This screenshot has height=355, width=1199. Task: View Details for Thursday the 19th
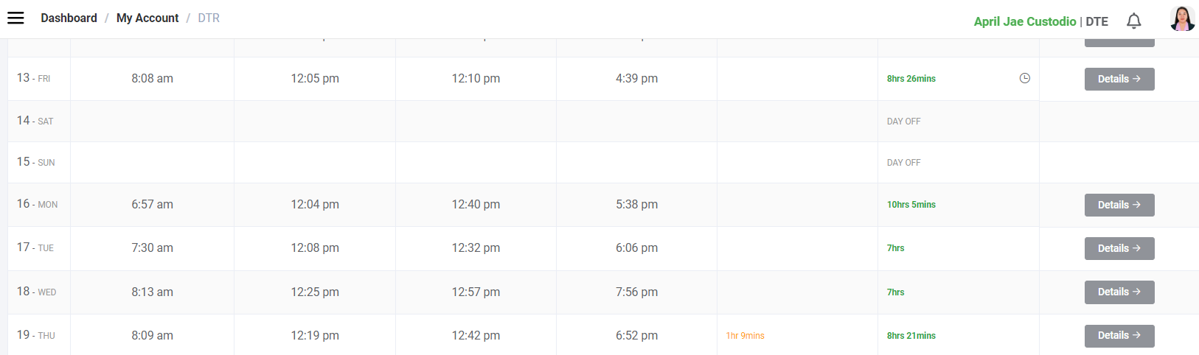coord(1119,335)
